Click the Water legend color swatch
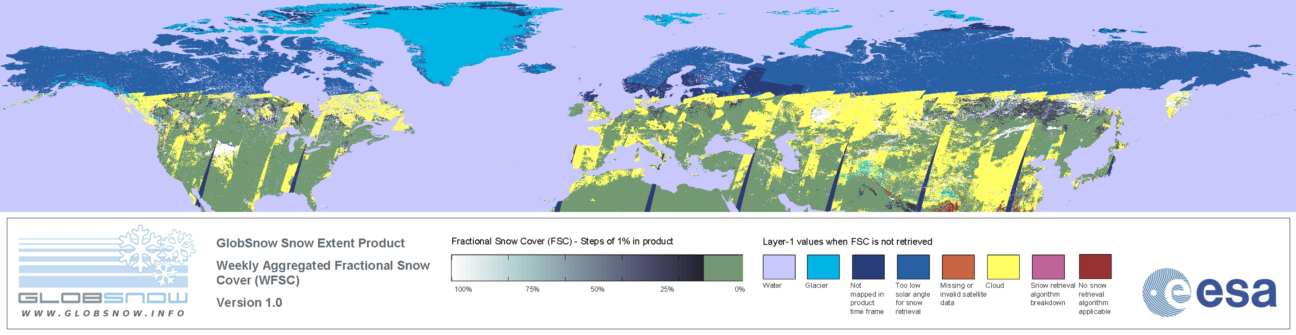Screen dimensions: 1296x335 (x=779, y=267)
